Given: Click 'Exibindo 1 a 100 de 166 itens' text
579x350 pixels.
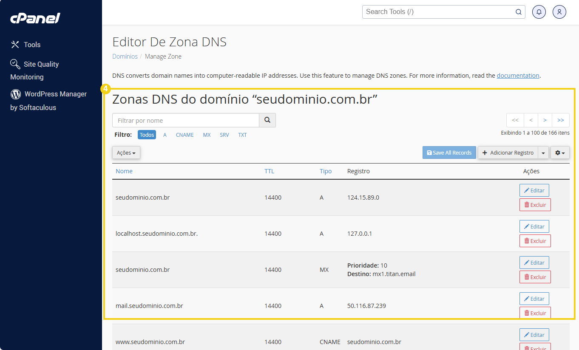Looking at the screenshot, I should coord(535,133).
